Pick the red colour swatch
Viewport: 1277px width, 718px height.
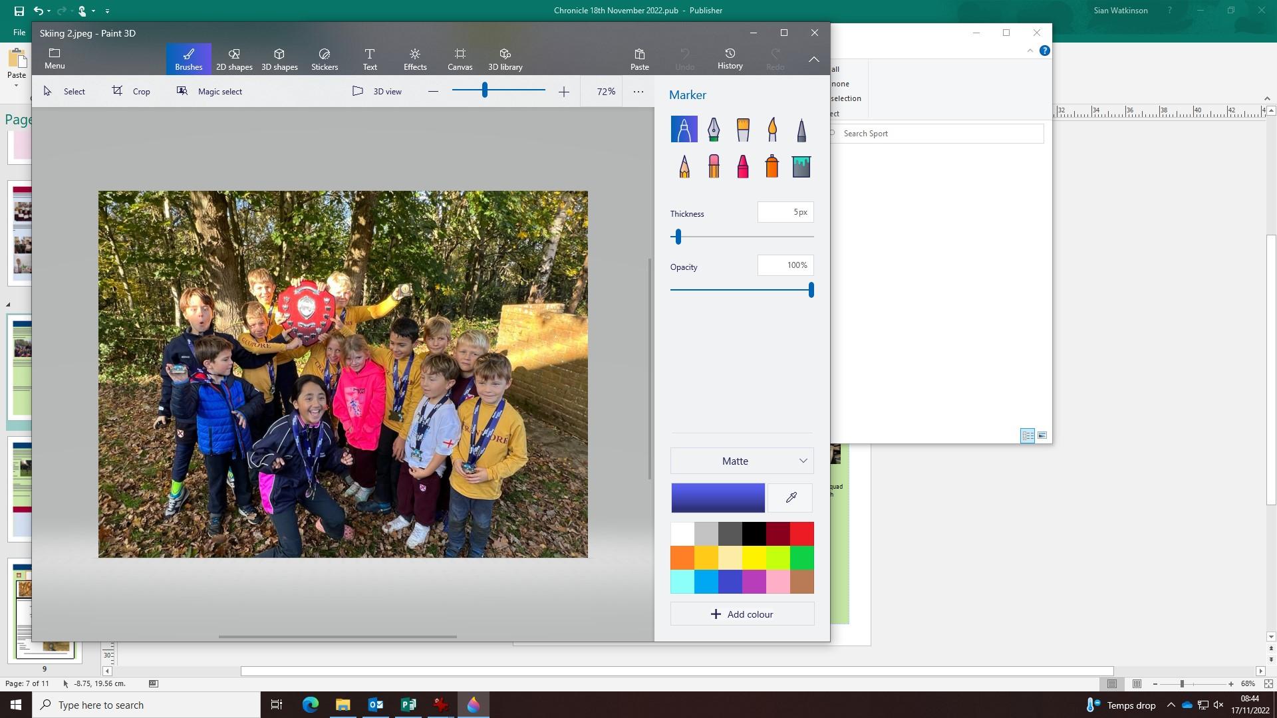pyautogui.click(x=802, y=534)
